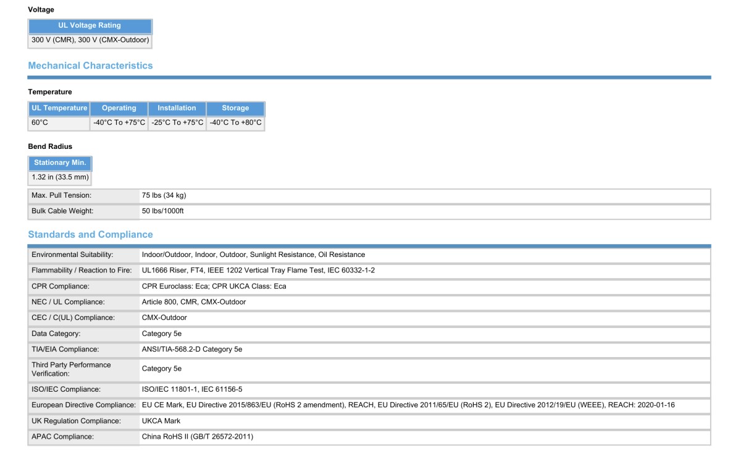
Task: Click the Bend Radius label
Action: pos(50,146)
